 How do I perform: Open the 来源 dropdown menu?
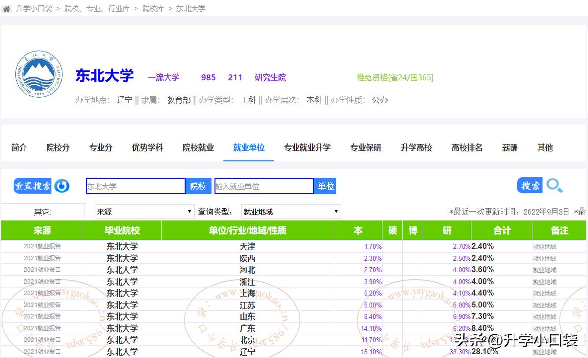pos(144,211)
